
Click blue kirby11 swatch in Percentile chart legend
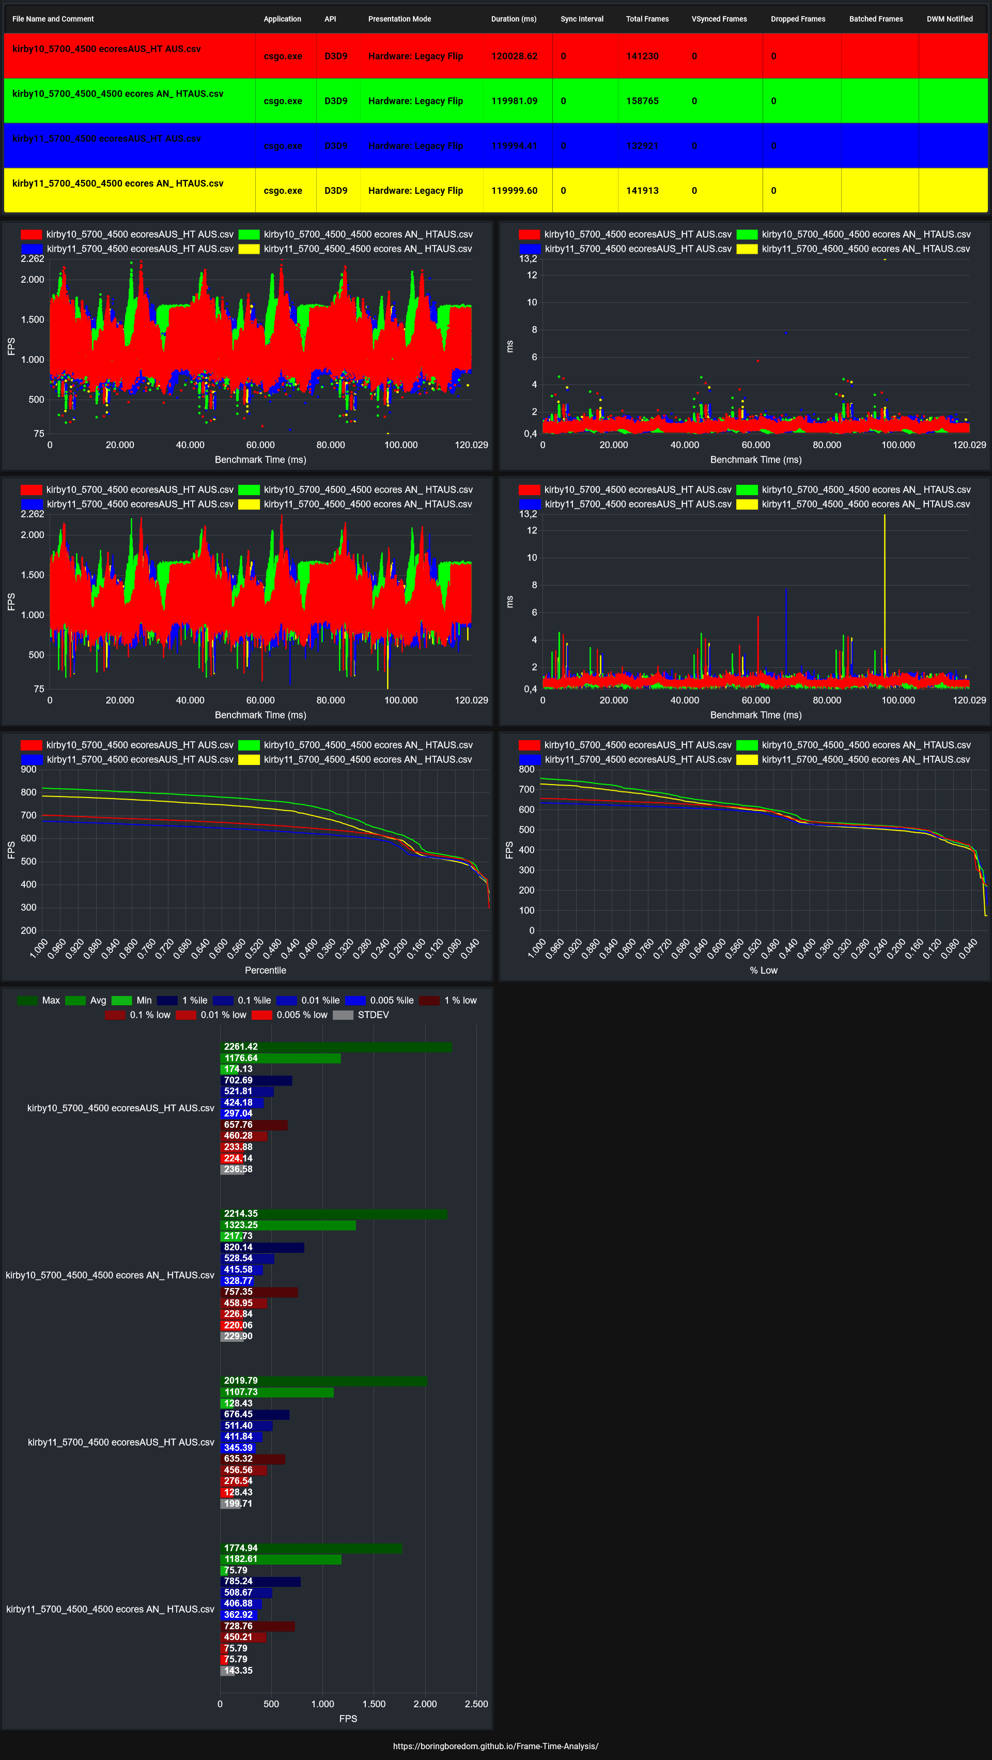point(32,759)
